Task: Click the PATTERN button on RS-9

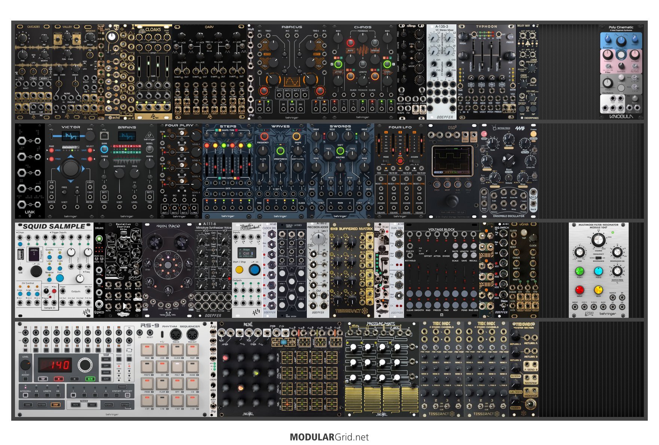Action: [42, 405]
